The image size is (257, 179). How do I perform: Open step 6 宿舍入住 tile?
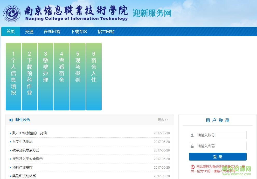(x=94, y=77)
